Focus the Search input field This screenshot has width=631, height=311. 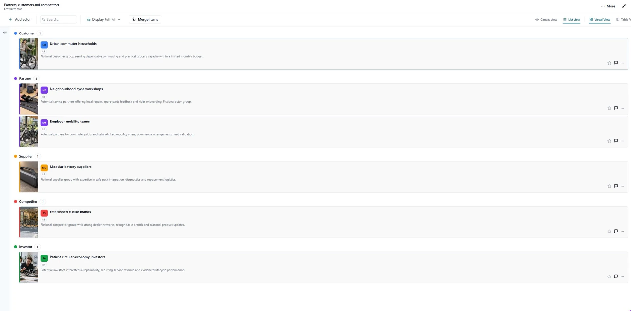[x=58, y=19]
